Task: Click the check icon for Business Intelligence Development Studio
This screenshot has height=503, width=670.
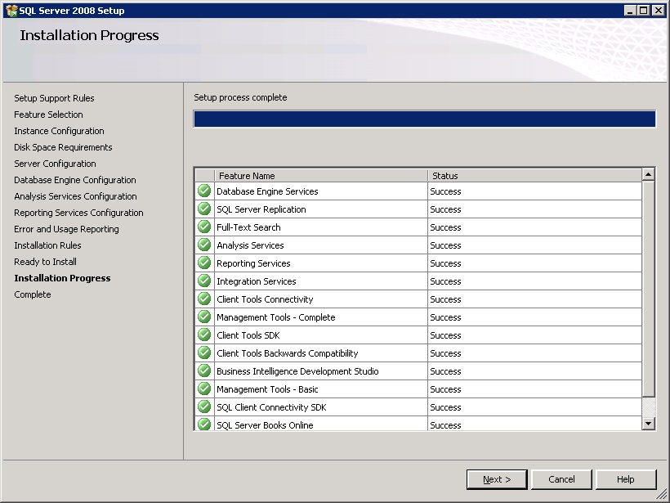Action: (204, 371)
